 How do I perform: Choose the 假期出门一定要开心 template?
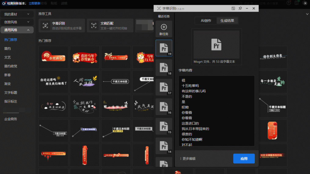coord(85,106)
